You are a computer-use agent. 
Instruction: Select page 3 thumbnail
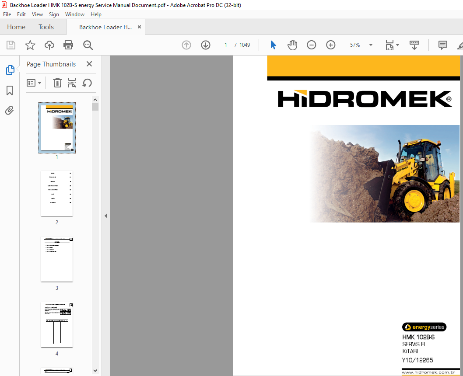[x=57, y=259]
